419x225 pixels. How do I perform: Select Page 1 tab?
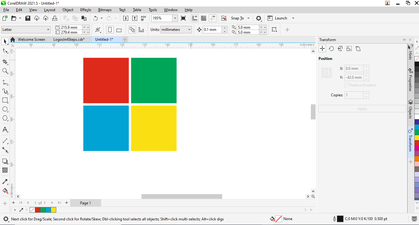(x=86, y=203)
